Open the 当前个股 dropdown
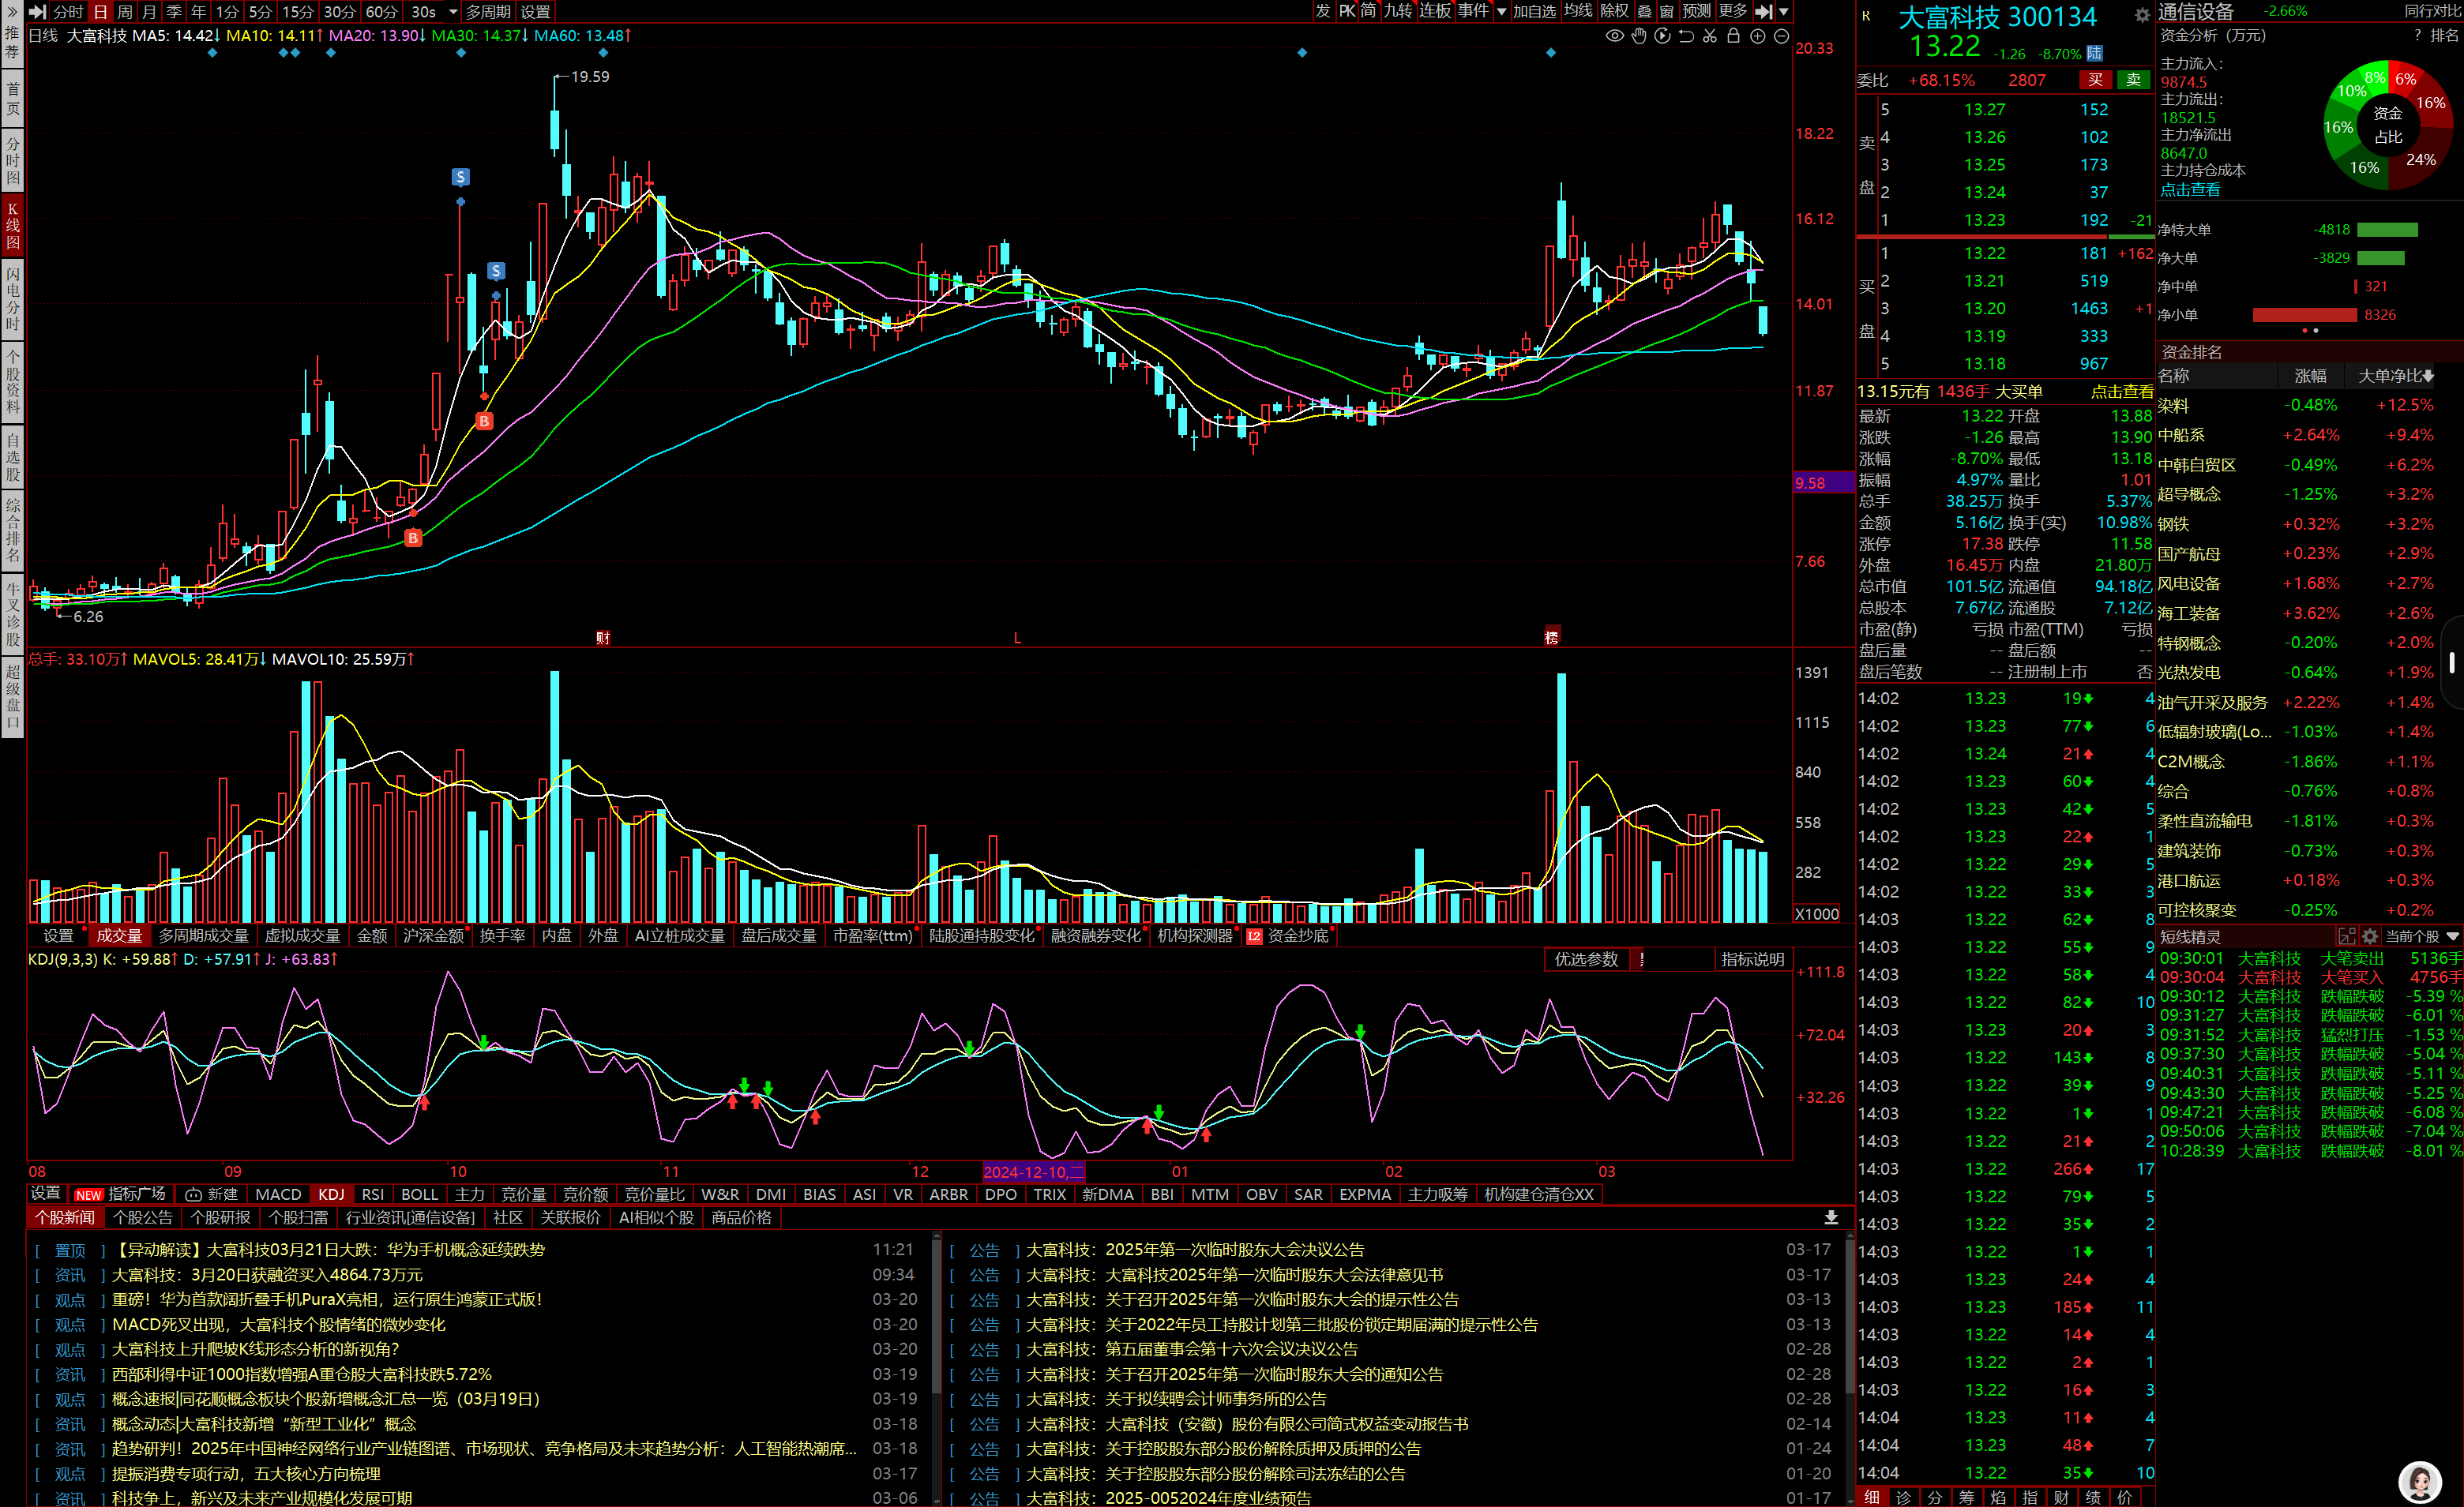Screen dimensions: 2464x1507 pyautogui.click(x=2421, y=936)
